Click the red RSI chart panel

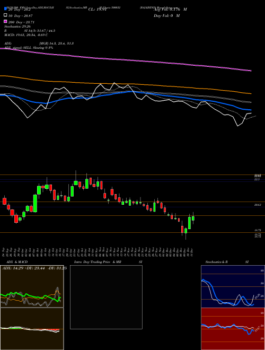pos(233,329)
